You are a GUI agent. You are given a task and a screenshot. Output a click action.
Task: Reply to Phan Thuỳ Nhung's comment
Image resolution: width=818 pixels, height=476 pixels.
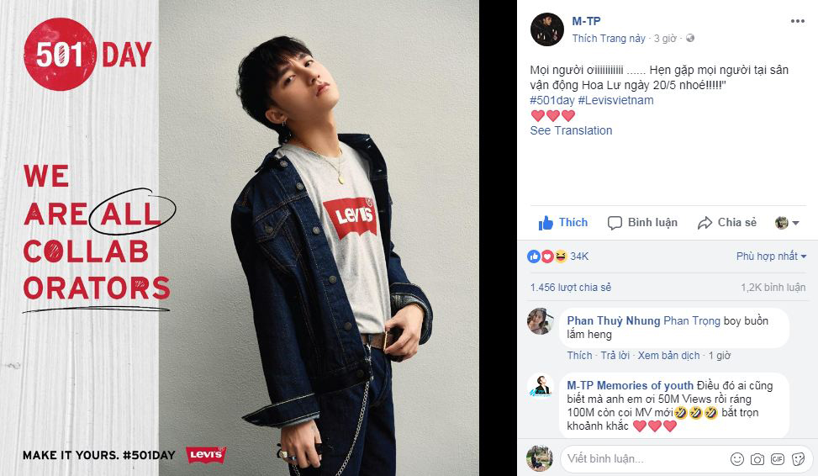615,356
